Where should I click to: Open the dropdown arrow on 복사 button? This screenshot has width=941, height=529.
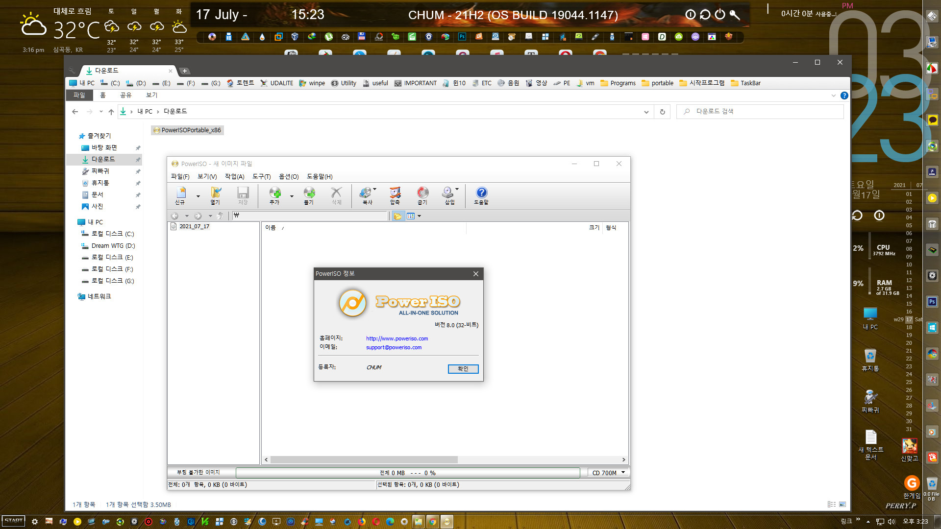(x=374, y=189)
